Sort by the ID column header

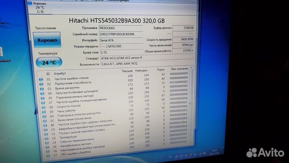48,74
